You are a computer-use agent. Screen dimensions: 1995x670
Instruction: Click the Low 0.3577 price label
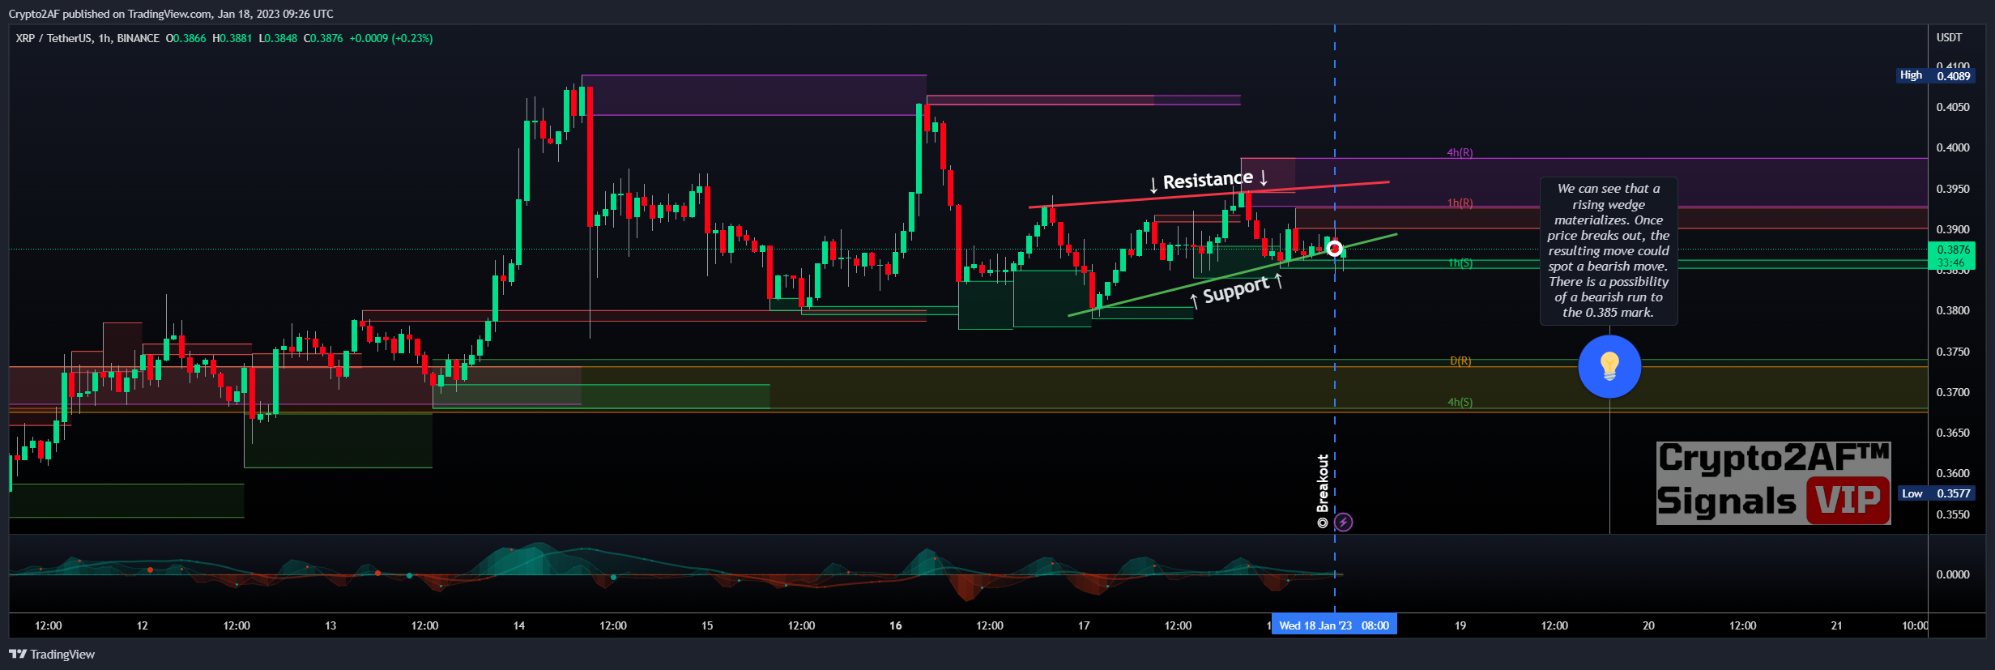1936,493
